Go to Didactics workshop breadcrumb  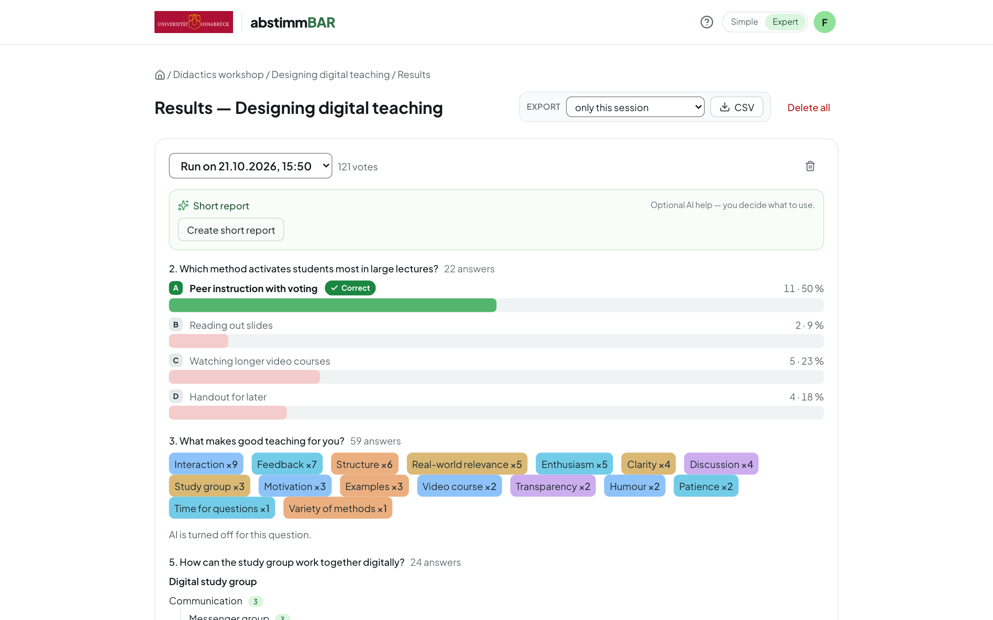click(218, 75)
